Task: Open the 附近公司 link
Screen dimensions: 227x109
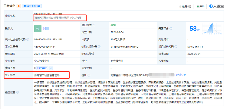Action: click(x=181, y=75)
